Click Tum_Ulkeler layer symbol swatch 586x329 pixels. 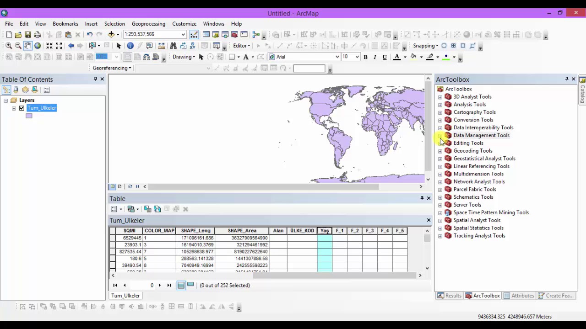click(29, 116)
